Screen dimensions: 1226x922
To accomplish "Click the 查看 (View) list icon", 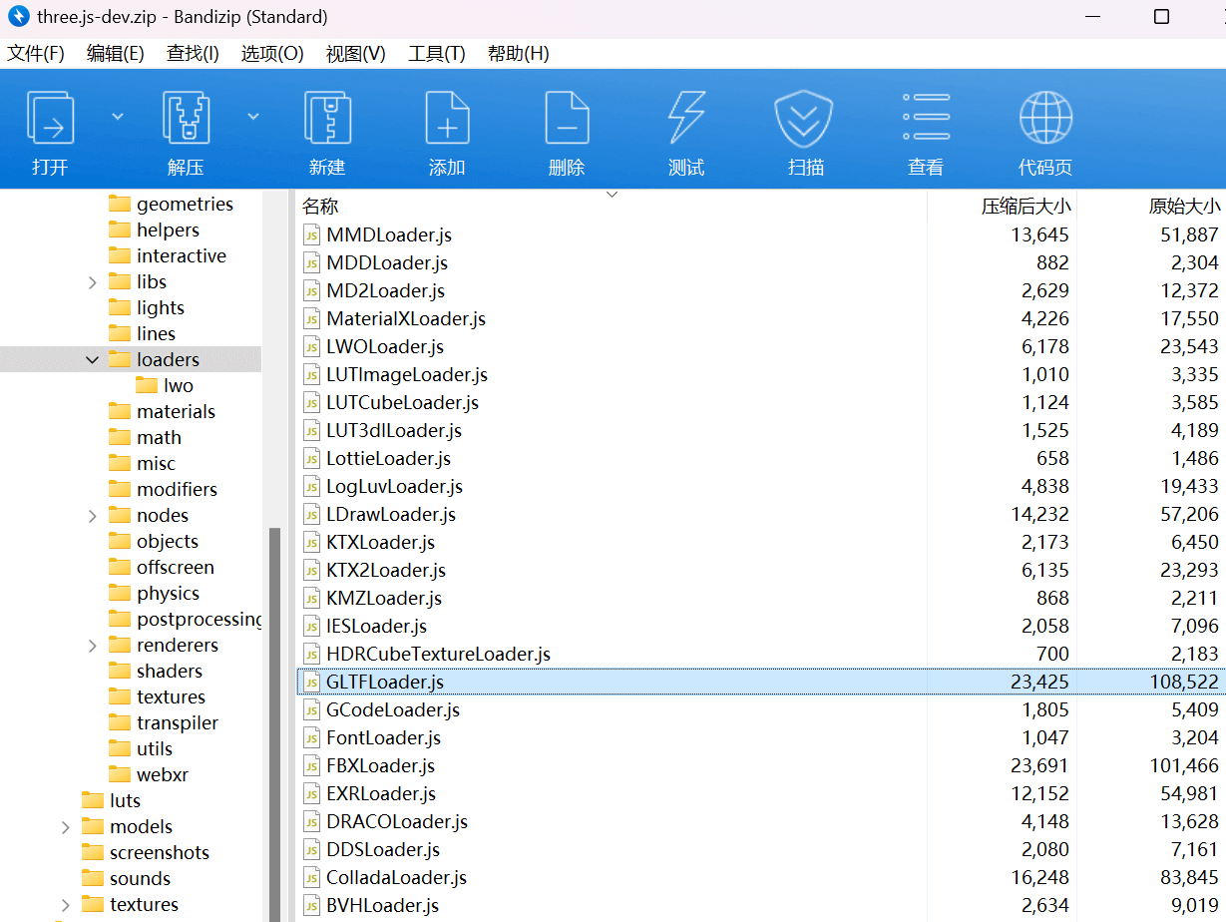I will point(926,118).
